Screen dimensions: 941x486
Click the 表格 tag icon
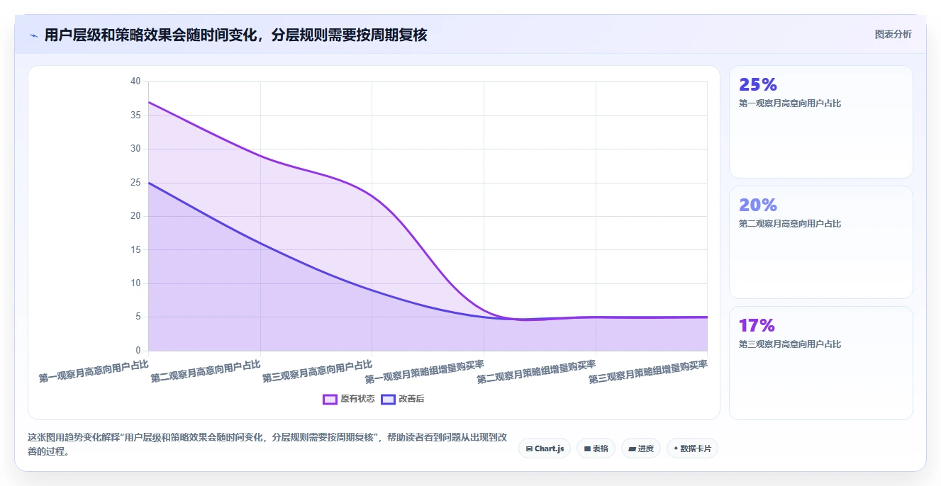587,448
